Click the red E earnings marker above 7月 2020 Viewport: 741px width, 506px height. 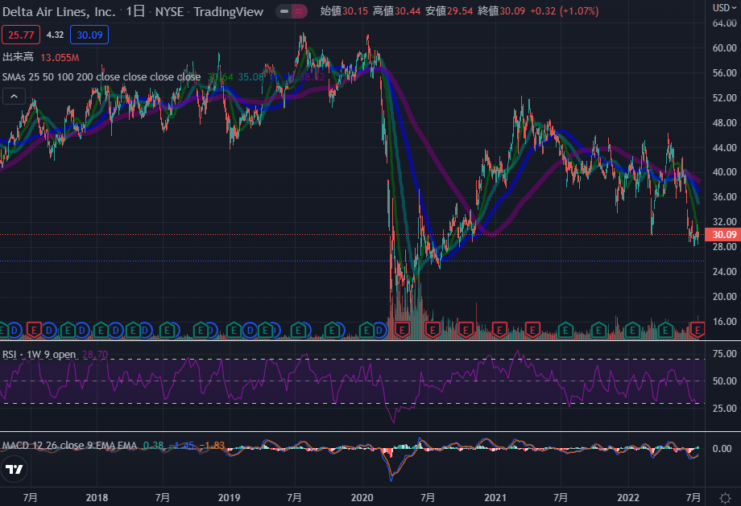point(432,330)
